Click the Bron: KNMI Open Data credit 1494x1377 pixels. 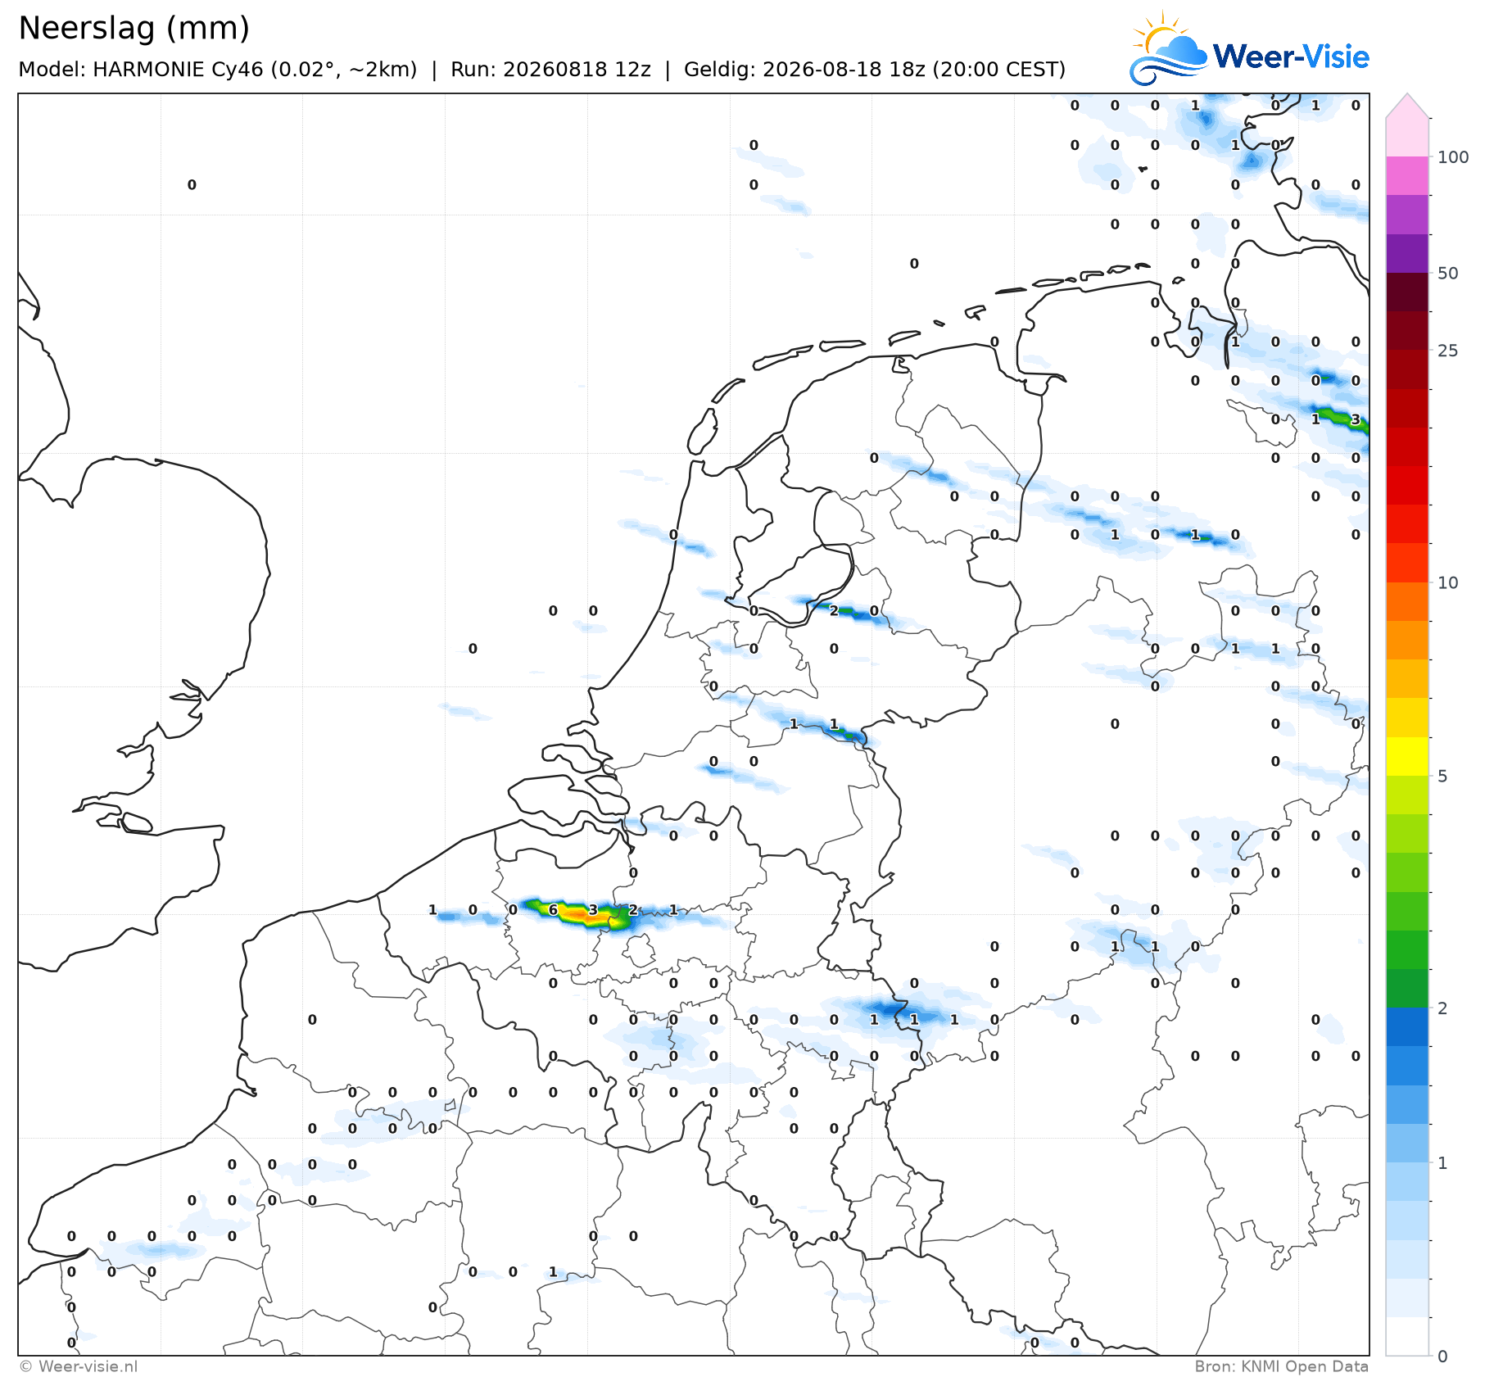1281,1366
